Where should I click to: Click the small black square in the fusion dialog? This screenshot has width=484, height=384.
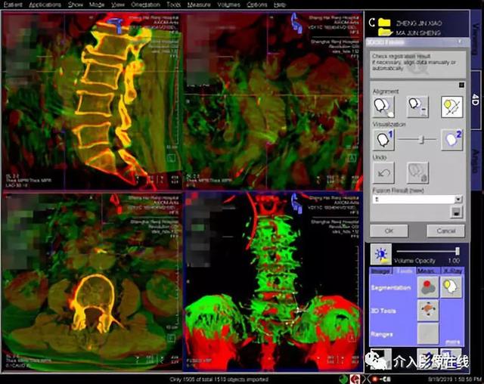pos(461,85)
